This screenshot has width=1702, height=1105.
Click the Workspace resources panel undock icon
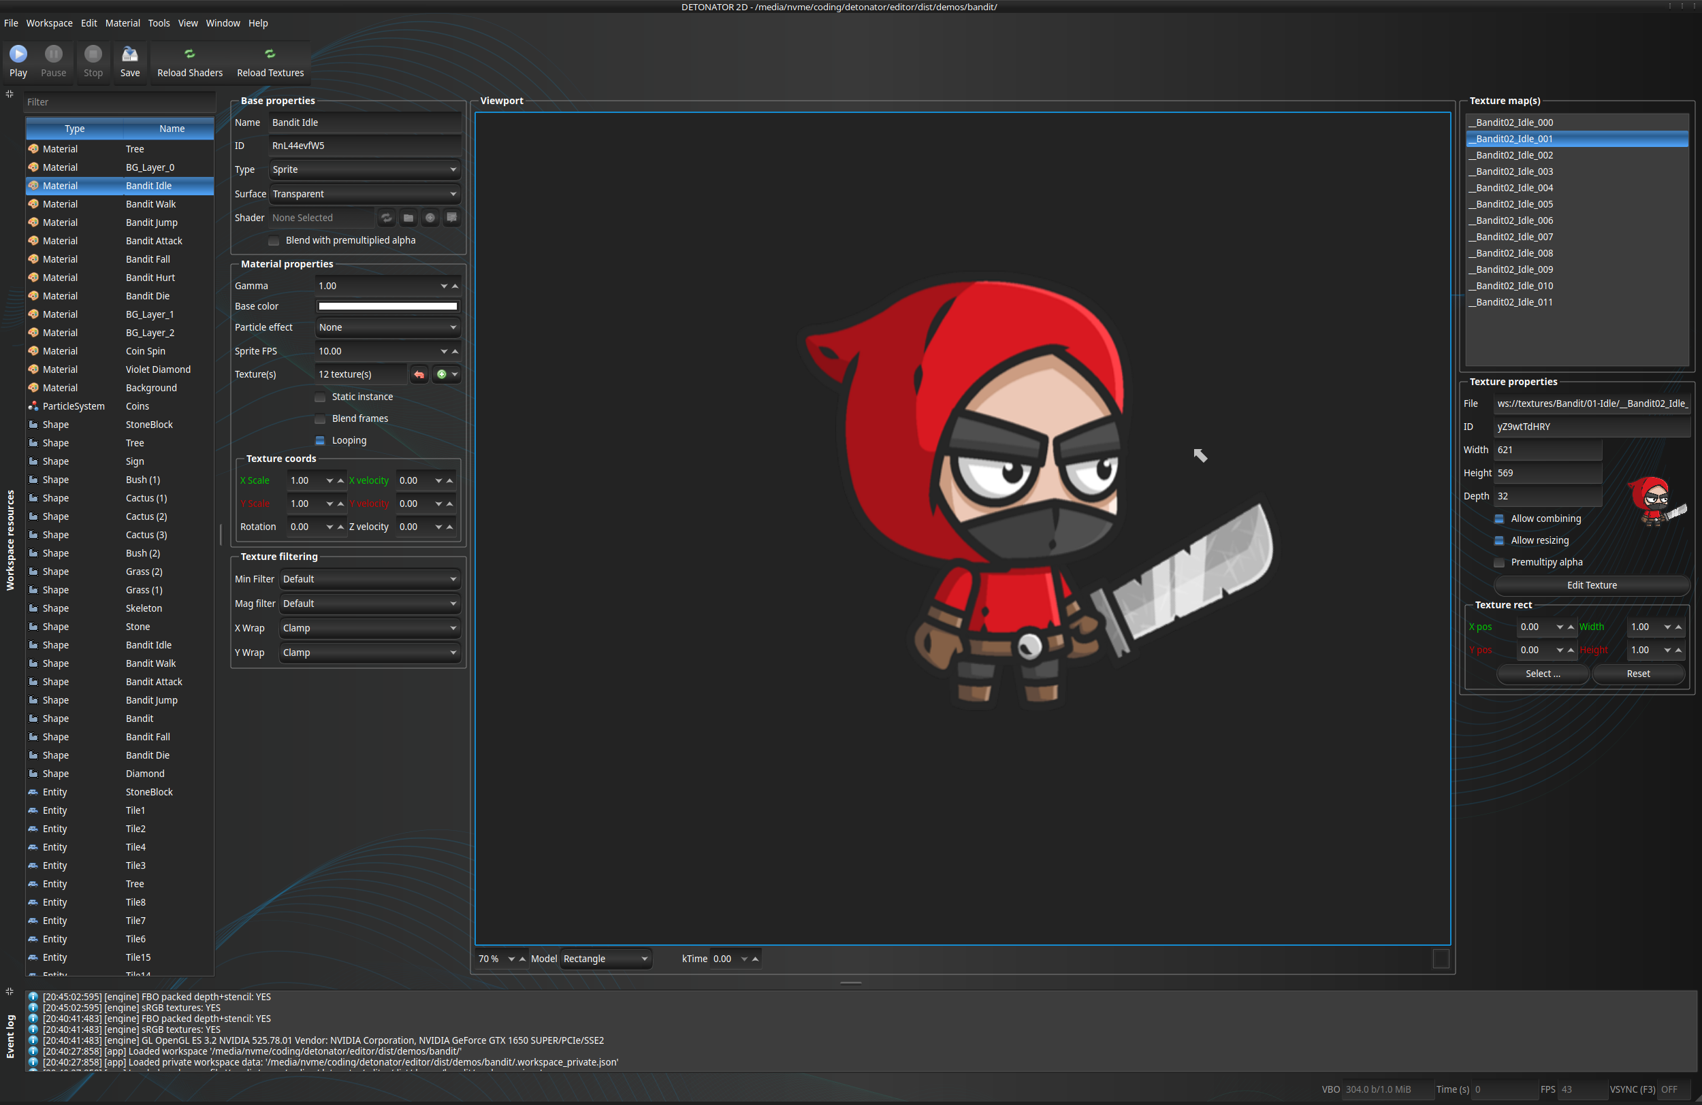pyautogui.click(x=10, y=95)
